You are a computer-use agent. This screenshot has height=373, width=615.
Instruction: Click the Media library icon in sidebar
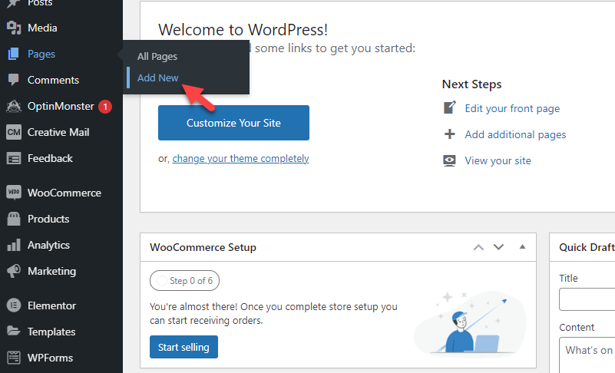[x=14, y=28]
